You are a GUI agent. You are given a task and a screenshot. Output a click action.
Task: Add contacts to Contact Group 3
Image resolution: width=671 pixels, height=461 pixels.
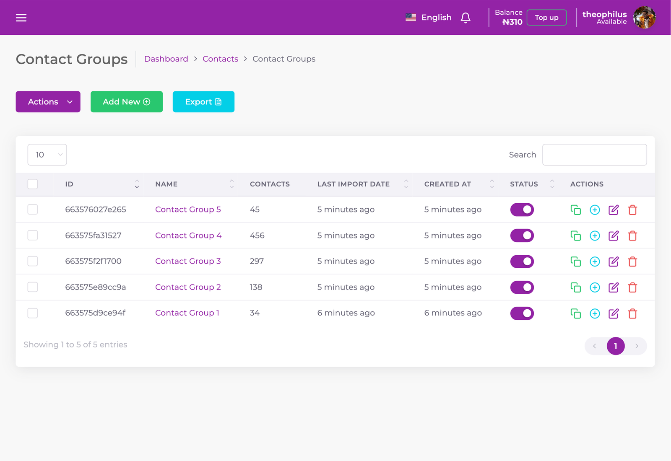(595, 262)
